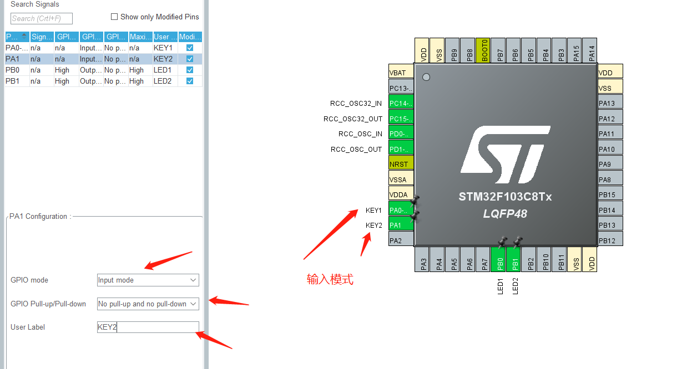Click the Modified column header
This screenshot has width=697, height=369.
pyautogui.click(x=190, y=37)
